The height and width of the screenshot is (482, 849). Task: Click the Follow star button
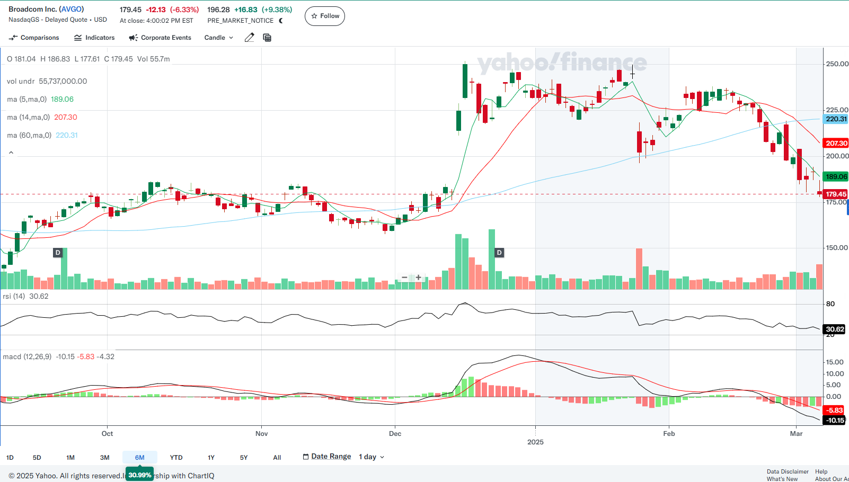(325, 16)
